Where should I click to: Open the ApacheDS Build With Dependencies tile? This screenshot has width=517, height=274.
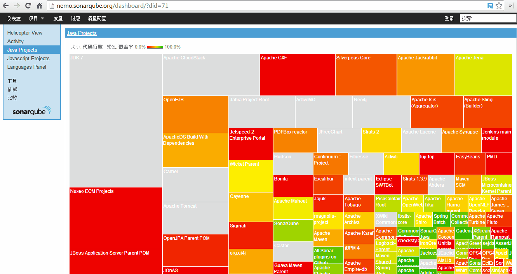point(195,150)
